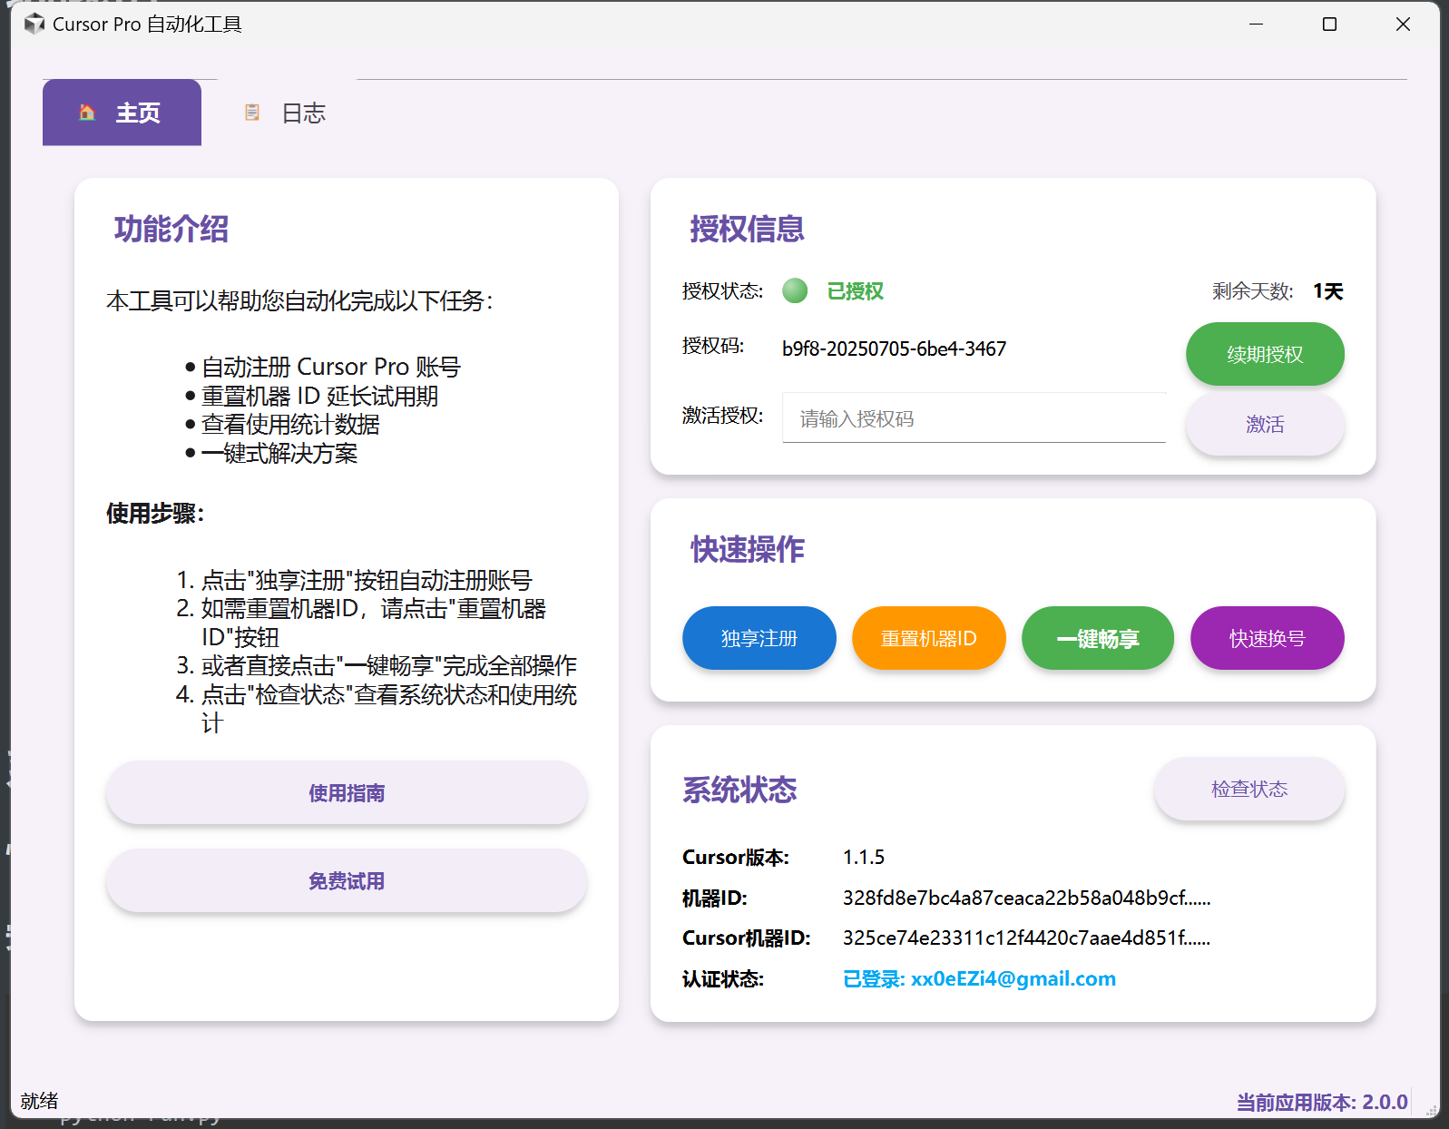Image resolution: width=1449 pixels, height=1129 pixels.
Task: Click the 当前应用版本: 2.0.0 label
Action: [1322, 1102]
